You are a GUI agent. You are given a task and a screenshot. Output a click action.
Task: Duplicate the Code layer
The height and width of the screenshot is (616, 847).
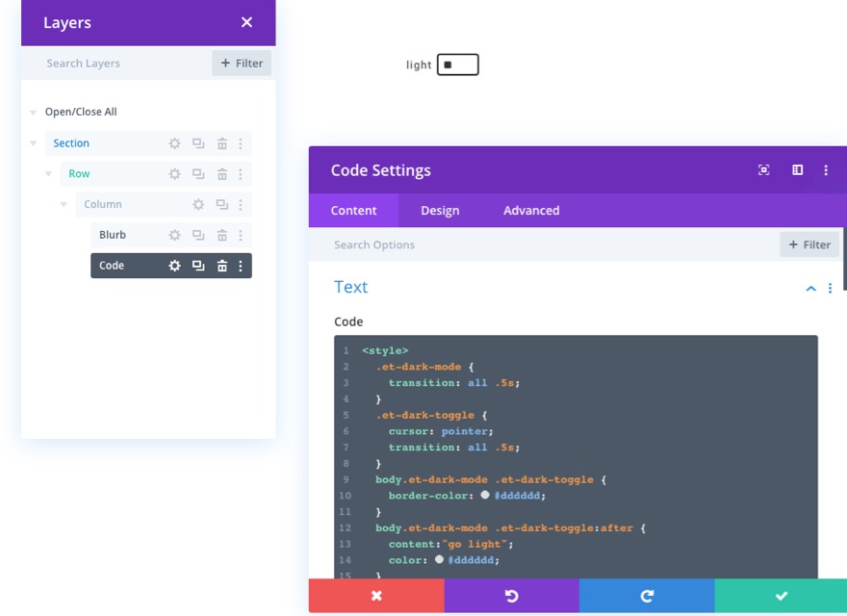click(x=198, y=266)
